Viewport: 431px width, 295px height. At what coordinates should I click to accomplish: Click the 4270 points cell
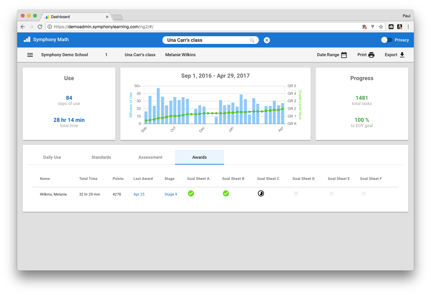pyautogui.click(x=117, y=194)
